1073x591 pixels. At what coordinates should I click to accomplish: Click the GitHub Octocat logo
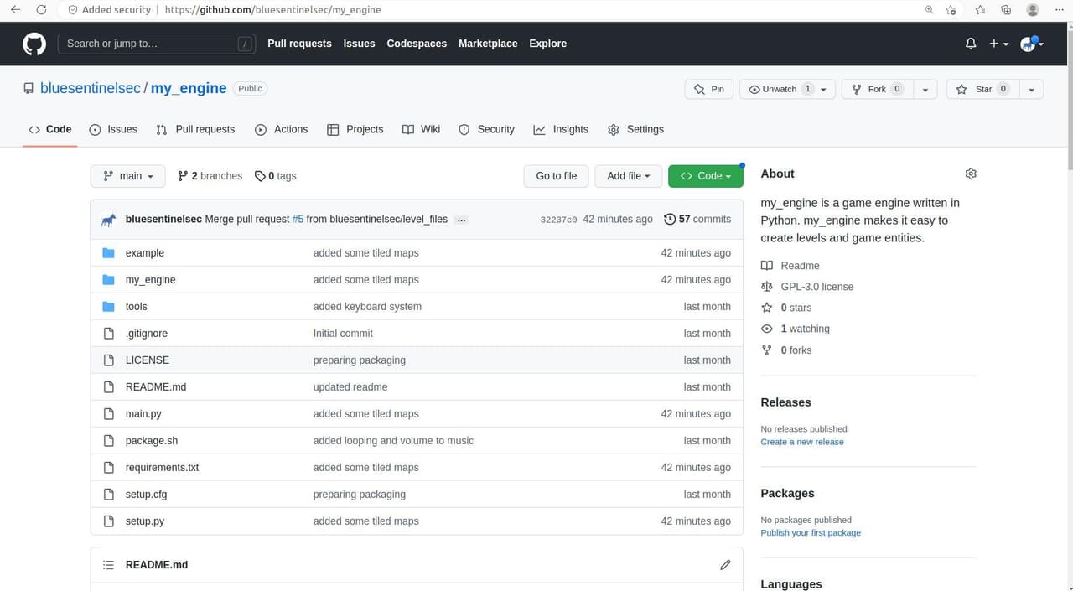click(34, 44)
